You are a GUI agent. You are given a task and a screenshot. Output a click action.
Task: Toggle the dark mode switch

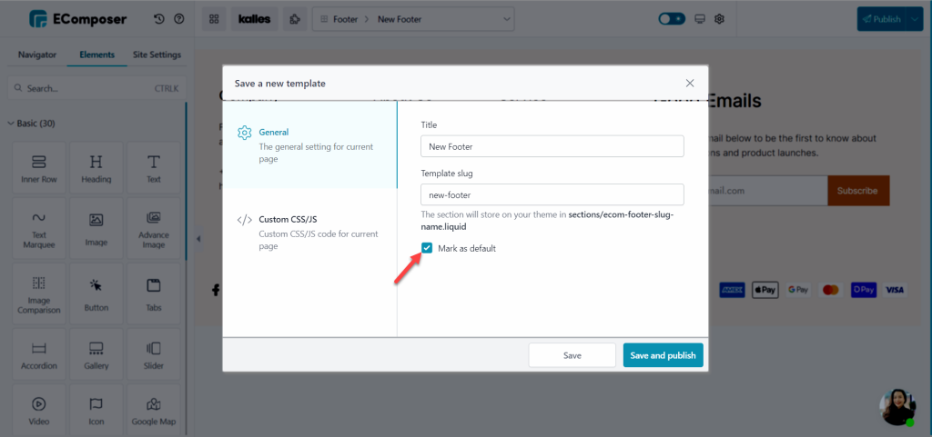673,19
